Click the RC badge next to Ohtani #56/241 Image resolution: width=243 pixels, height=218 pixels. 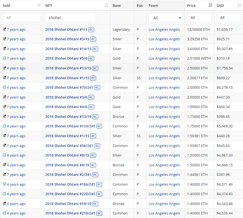coord(97,146)
